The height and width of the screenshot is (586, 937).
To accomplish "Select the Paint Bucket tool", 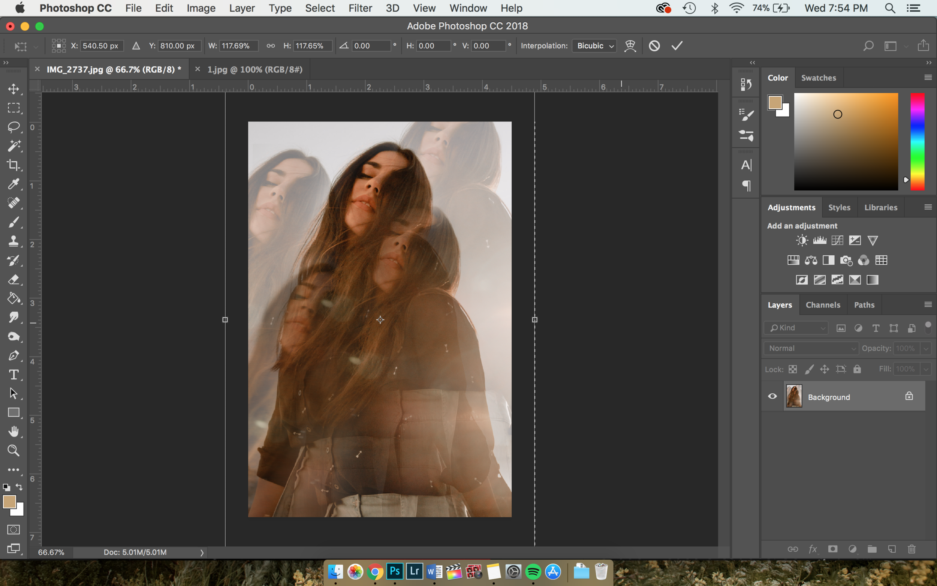I will click(x=13, y=298).
